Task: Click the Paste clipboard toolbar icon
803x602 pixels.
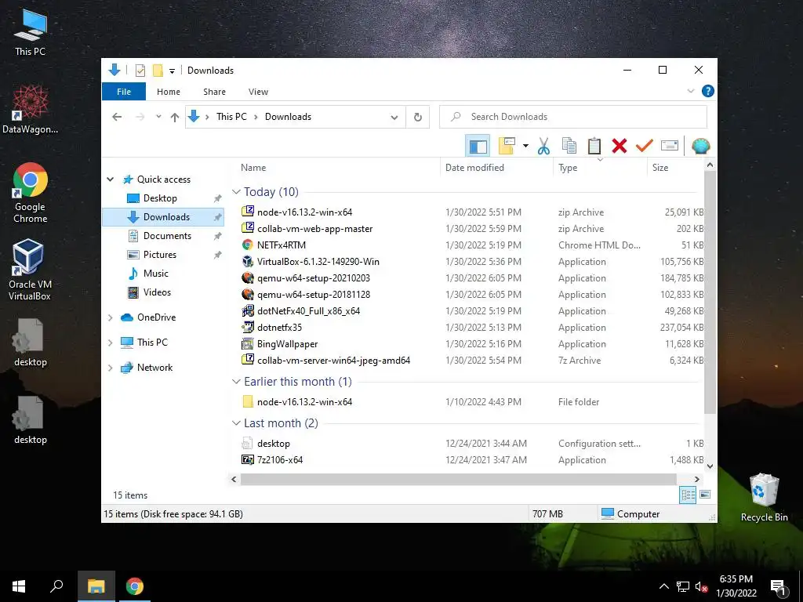Action: click(594, 146)
